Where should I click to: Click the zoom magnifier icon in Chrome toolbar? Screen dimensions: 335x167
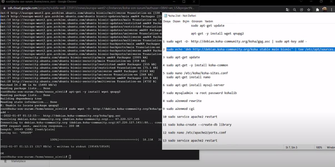pyautogui.click(x=294, y=10)
